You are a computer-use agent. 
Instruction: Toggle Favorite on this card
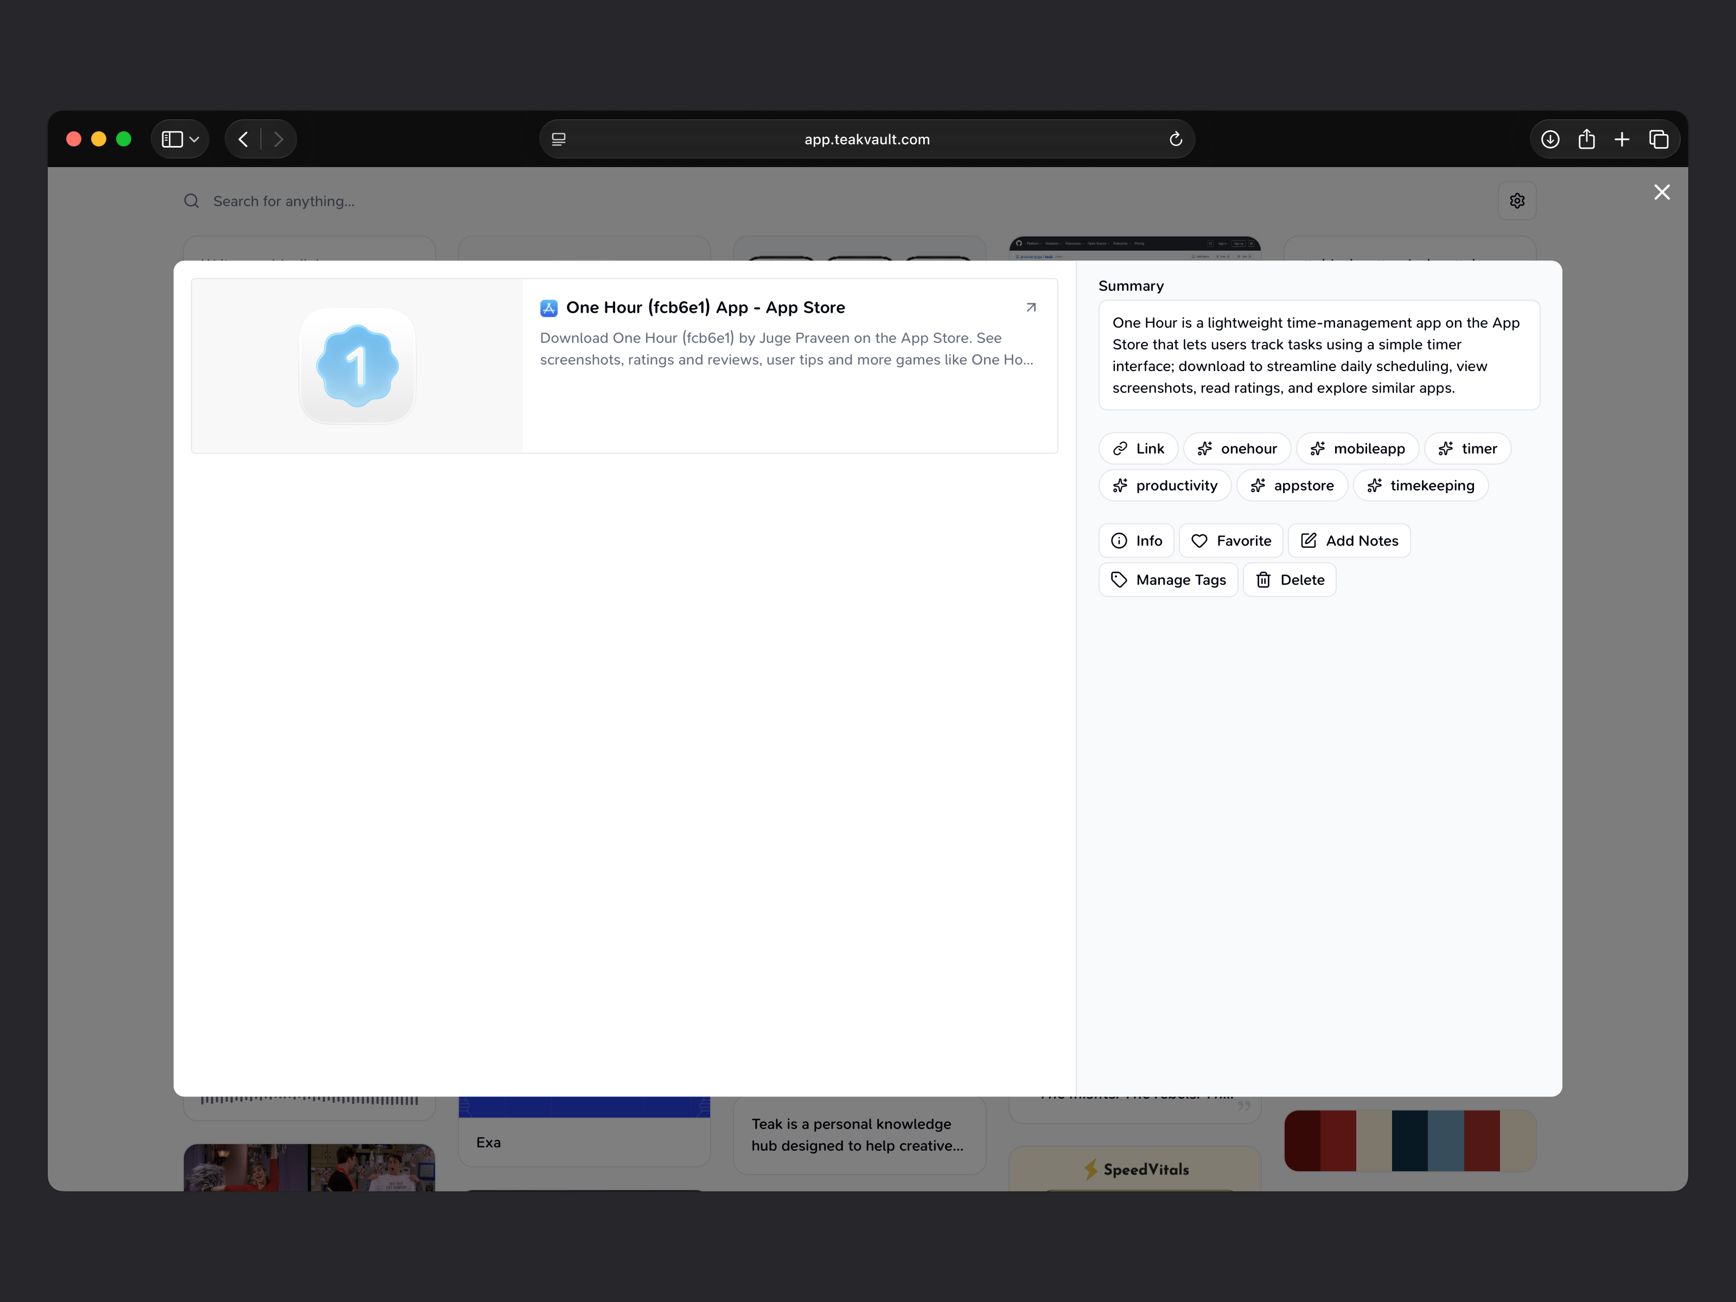click(1230, 541)
